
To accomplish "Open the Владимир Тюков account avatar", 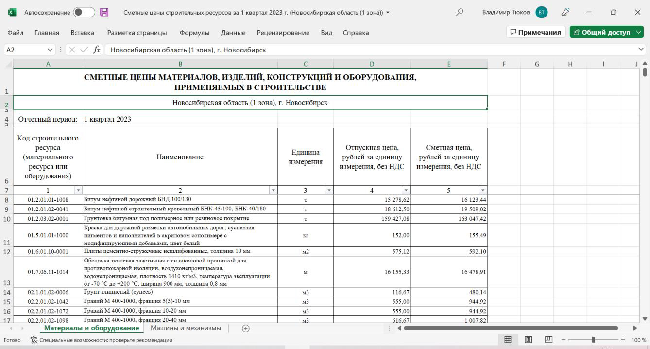I will pyautogui.click(x=542, y=12).
